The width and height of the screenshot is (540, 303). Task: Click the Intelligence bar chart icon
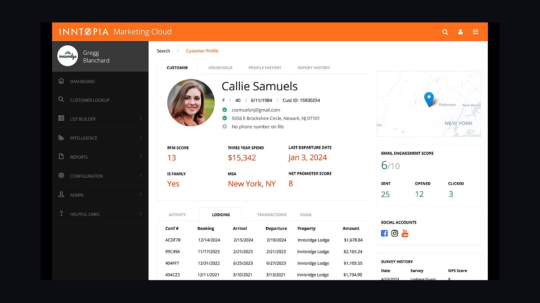click(61, 137)
